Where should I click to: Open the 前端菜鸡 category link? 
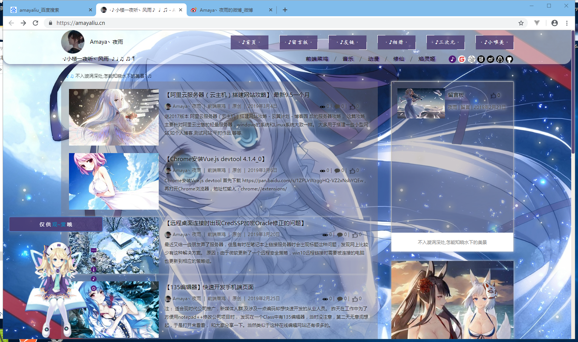[317, 59]
